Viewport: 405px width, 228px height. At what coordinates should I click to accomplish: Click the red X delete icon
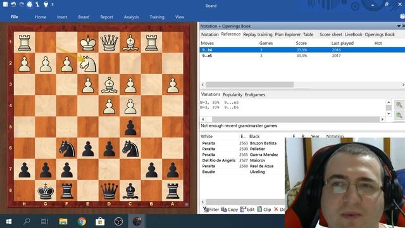(276, 209)
